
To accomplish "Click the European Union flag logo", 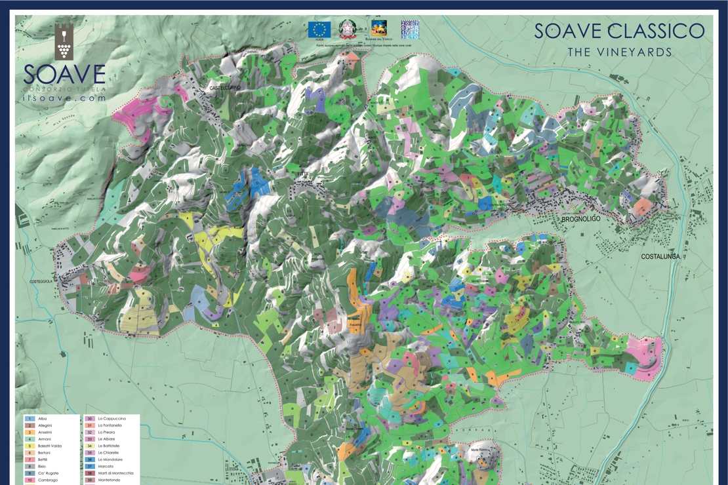I will pos(319,29).
